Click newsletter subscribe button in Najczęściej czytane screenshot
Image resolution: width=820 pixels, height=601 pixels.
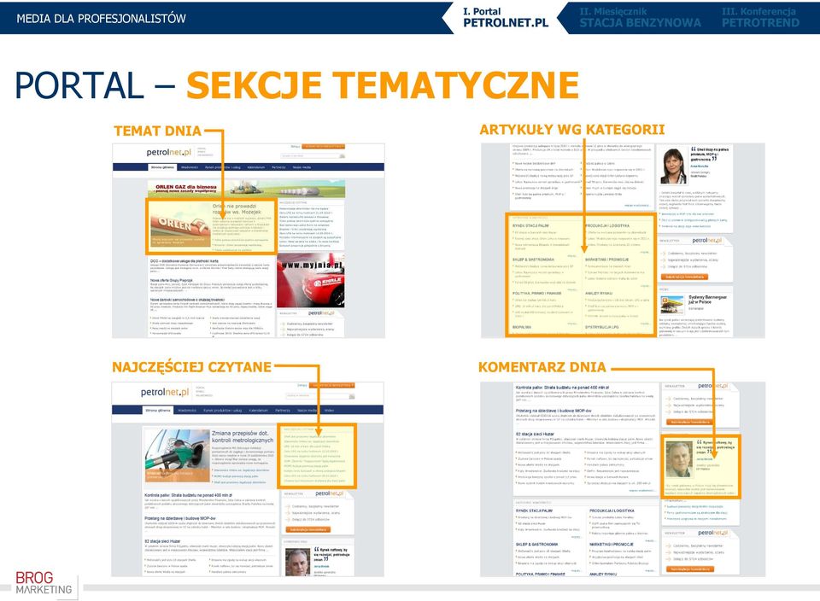pyautogui.click(x=308, y=529)
